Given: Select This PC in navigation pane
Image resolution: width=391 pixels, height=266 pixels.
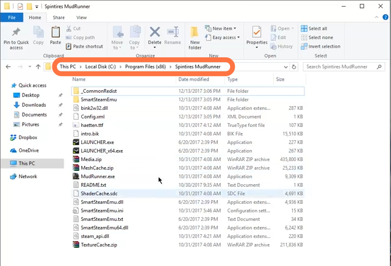Looking at the screenshot, I should (33, 164).
